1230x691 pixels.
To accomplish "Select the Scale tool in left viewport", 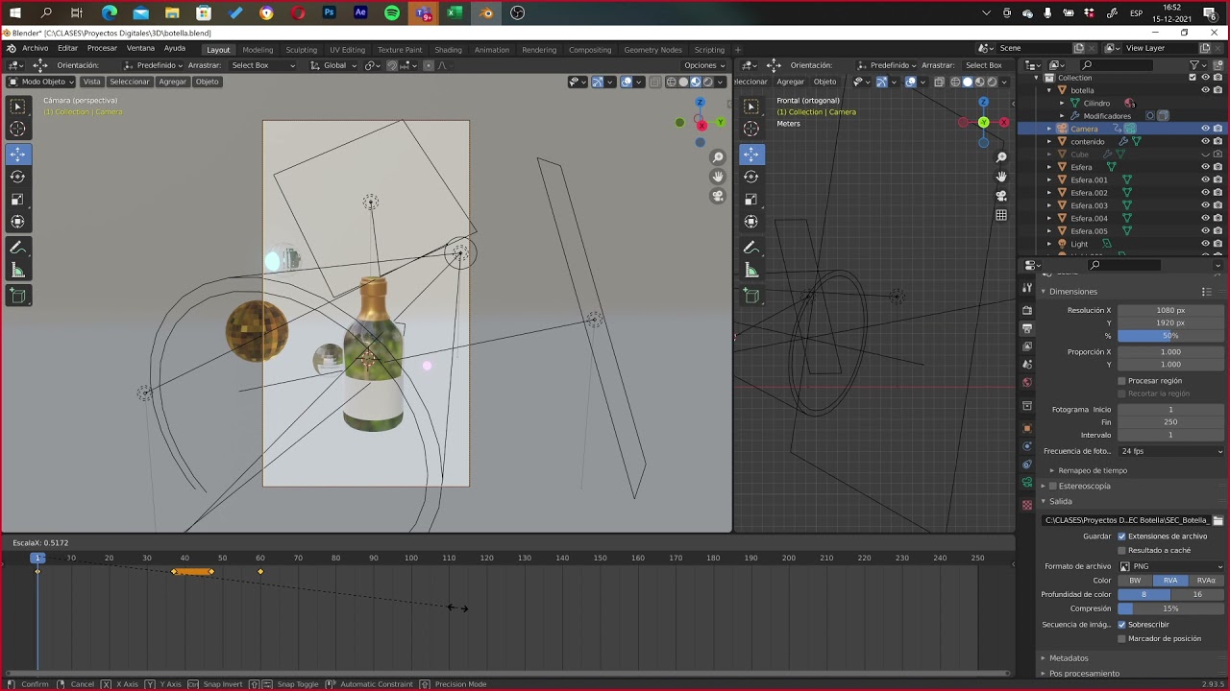I will [17, 200].
